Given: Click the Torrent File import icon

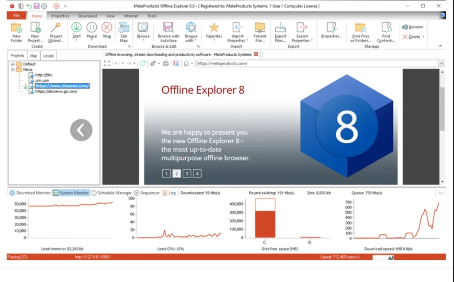Looking at the screenshot, I should [x=260, y=31].
